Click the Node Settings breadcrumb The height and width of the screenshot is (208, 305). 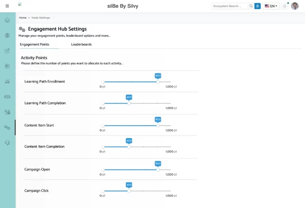click(x=41, y=17)
